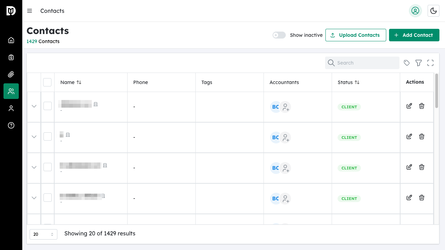Select the invoices icon in the sidebar
This screenshot has height=250, width=445.
tap(11, 57)
